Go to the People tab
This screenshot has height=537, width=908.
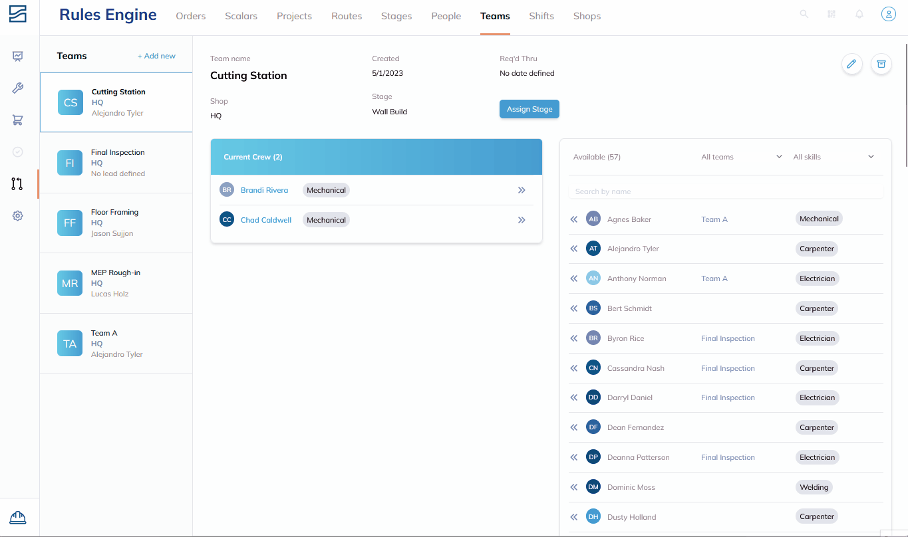coord(446,16)
